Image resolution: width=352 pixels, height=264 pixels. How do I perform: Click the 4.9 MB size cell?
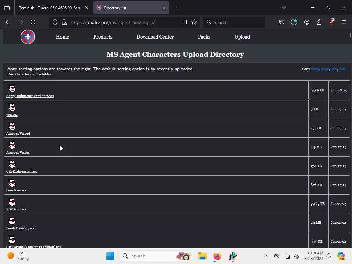click(318, 147)
